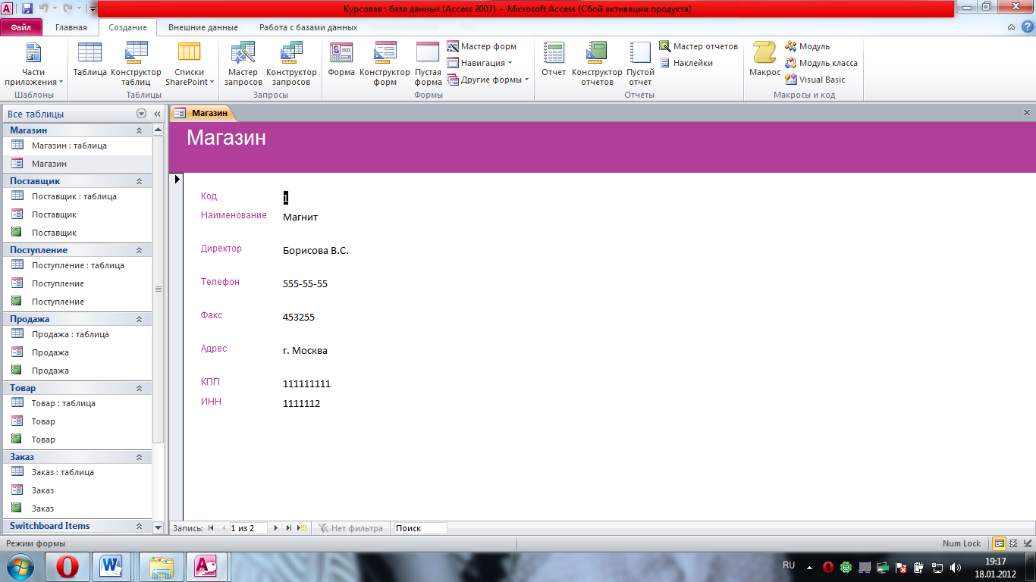The width and height of the screenshot is (1036, 582).
Task: Switch to Внешние данные tab
Action: click(x=202, y=27)
